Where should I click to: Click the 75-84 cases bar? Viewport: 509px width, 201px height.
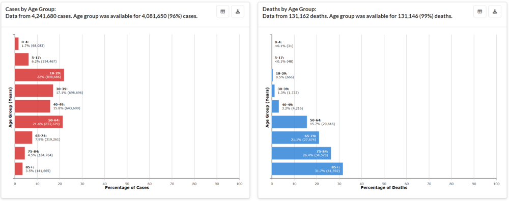tap(20, 153)
